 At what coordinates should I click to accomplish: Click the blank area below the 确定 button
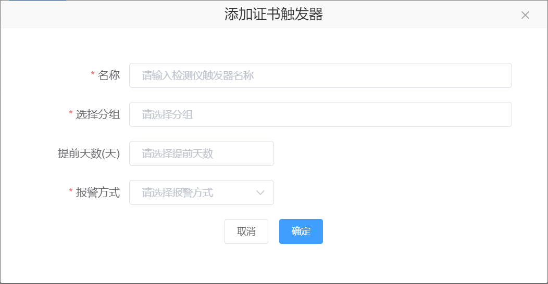pos(301,263)
